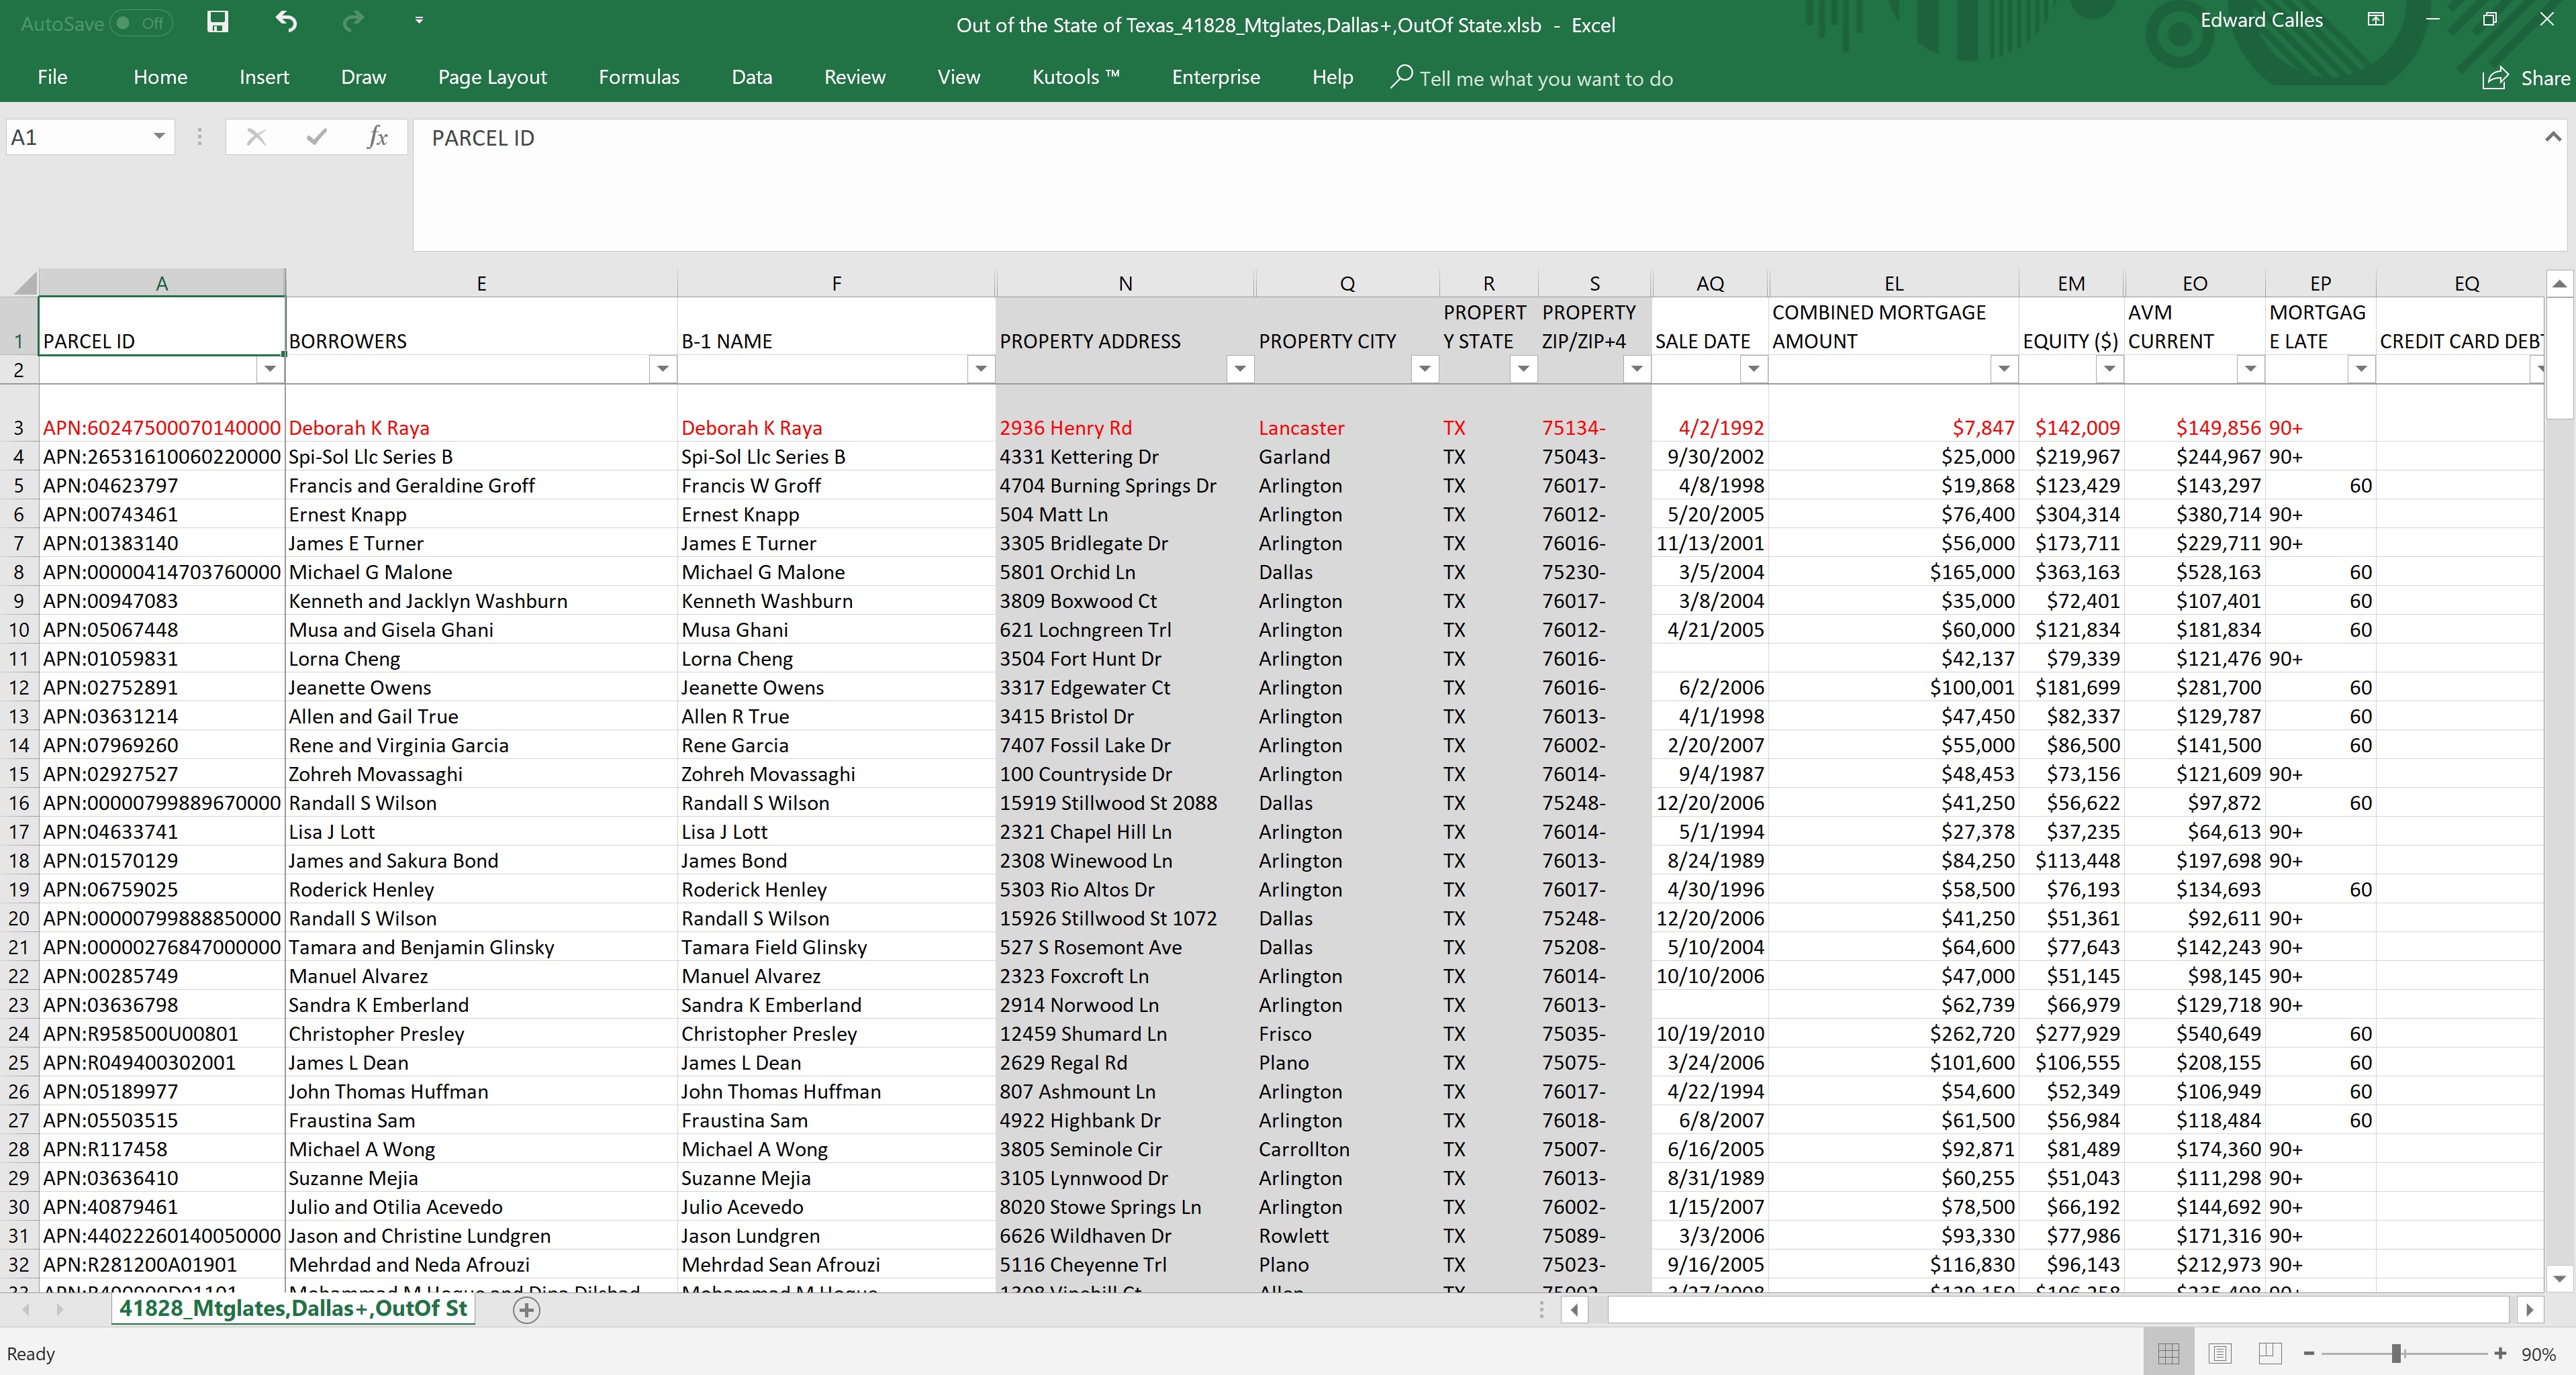This screenshot has height=1375, width=2576.
Task: Click vertical scrollbar down arrow
Action: click(2559, 1278)
